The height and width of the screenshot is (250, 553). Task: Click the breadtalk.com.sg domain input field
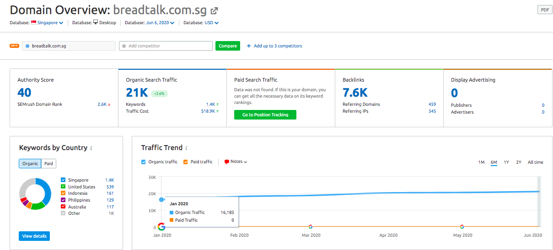(69, 46)
